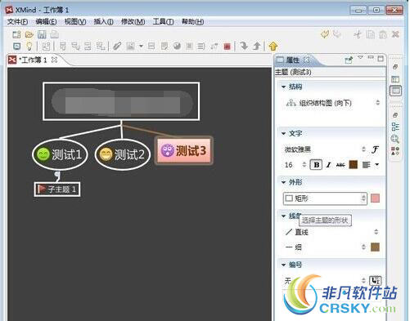Open font chooser script F icon
Image resolution: width=410 pixels, height=321 pixels.
[376, 149]
